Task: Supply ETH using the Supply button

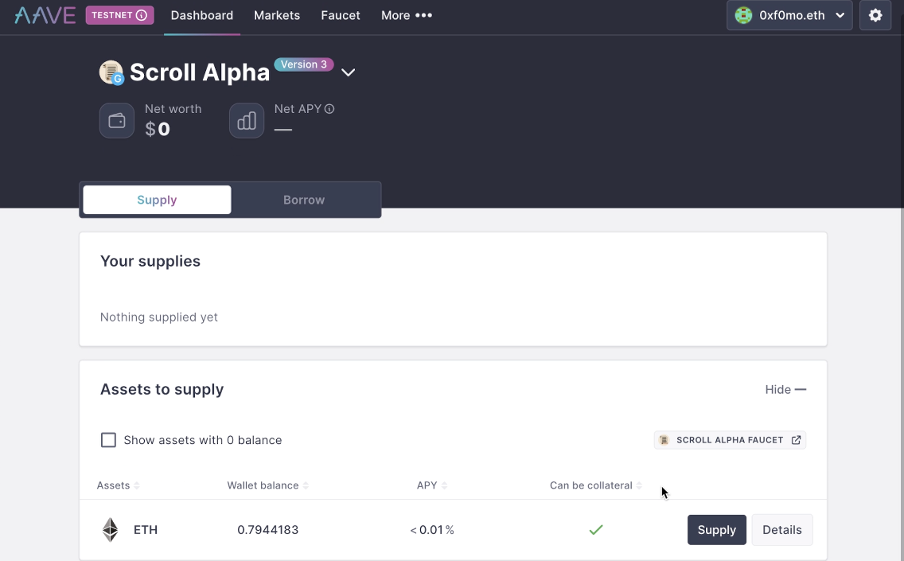Action: (717, 530)
